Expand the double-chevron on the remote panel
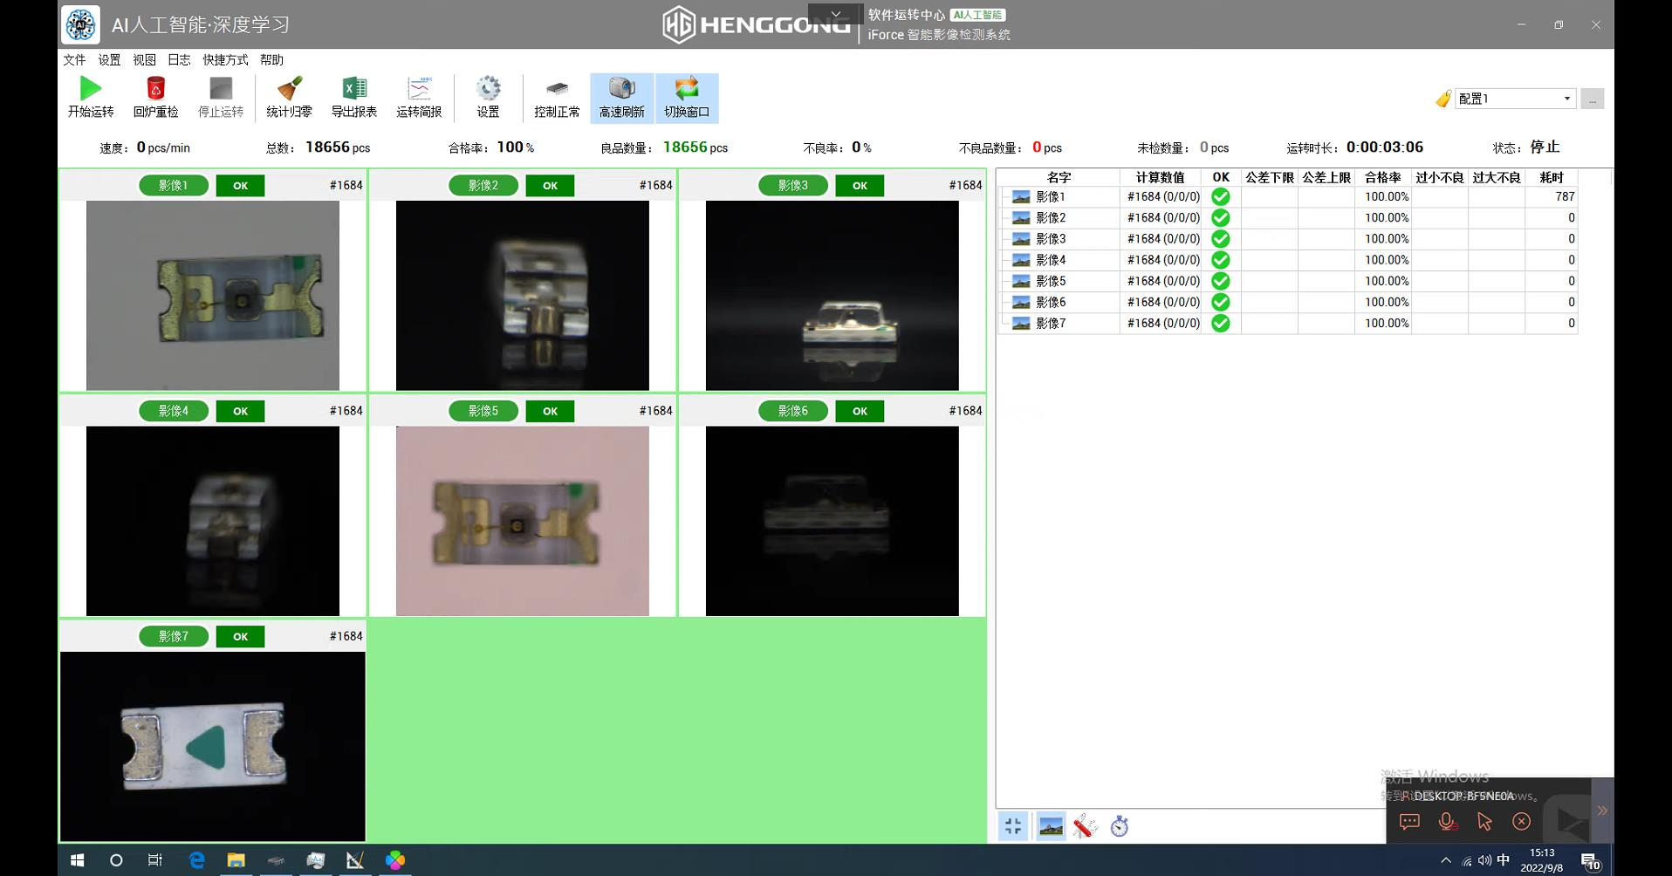Screen dimensions: 1672x876 1602,811
